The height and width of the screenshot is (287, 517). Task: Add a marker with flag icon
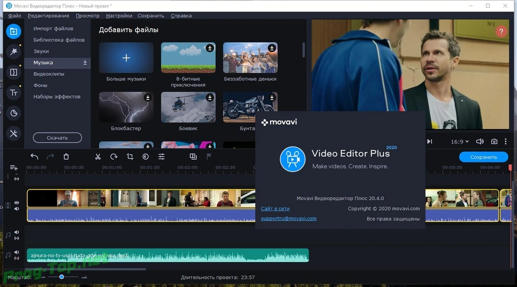point(209,157)
